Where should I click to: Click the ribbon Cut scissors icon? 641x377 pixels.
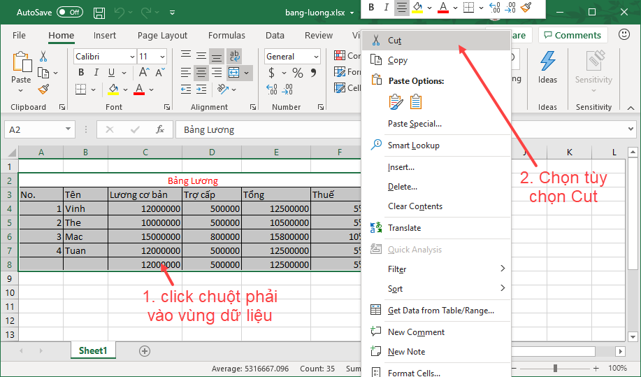tap(43, 56)
